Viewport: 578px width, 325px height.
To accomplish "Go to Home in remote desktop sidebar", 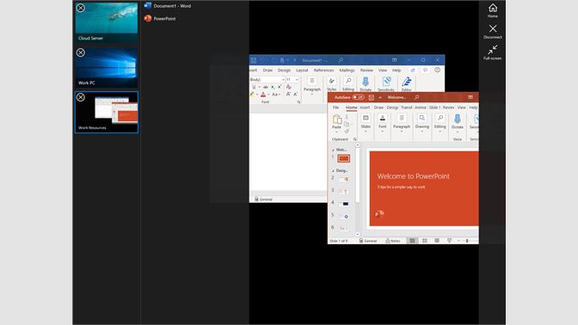I will click(x=493, y=10).
